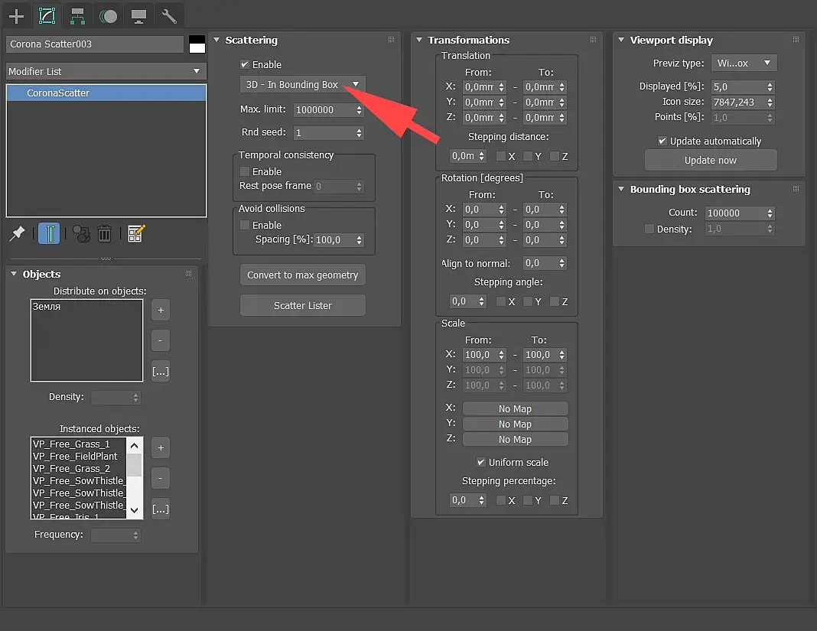817x631 pixels.
Task: Click the Rnd seed value field
Action: coord(324,133)
